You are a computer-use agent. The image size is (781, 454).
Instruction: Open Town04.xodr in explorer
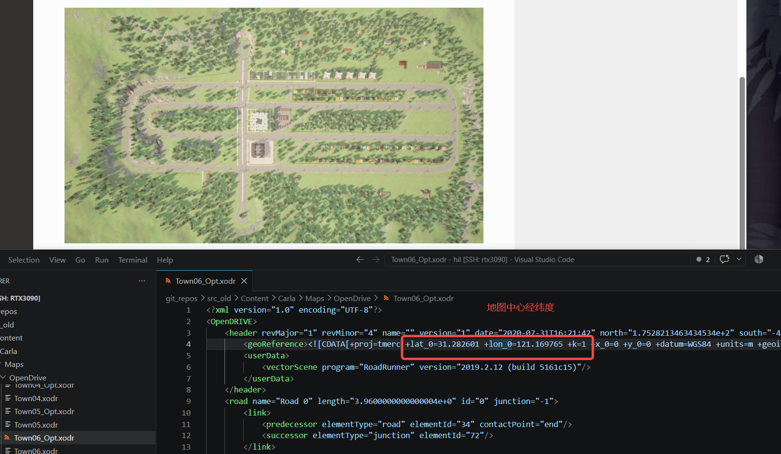(36, 398)
